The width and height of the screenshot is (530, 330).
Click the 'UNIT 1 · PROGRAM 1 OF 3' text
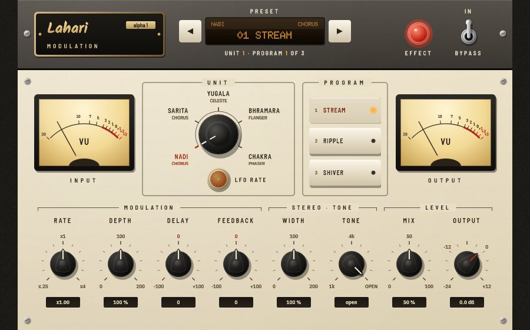[x=264, y=53]
